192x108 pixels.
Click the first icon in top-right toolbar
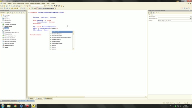182,8
